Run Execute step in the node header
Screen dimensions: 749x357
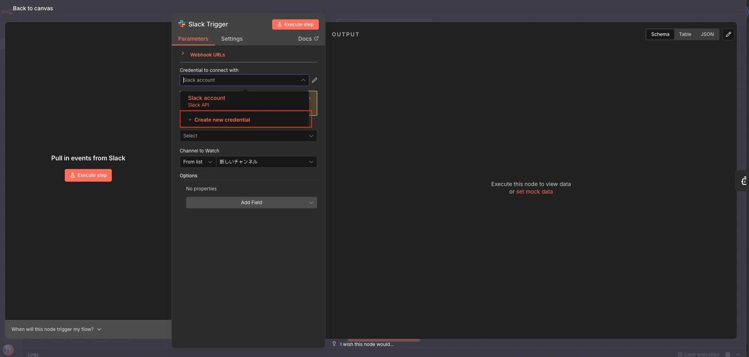pyautogui.click(x=295, y=24)
